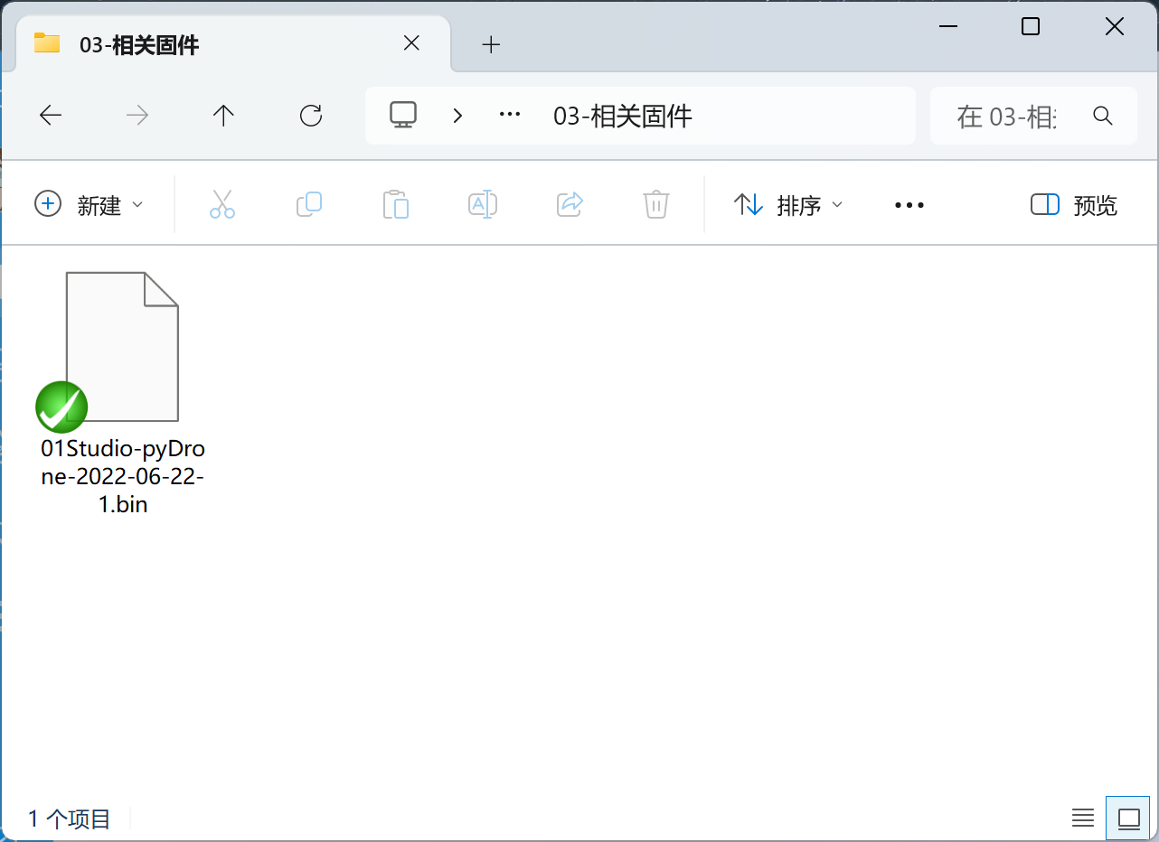Screen dimensions: 1159x842
Task: Click the Share icon in toolbar
Action: pos(570,204)
